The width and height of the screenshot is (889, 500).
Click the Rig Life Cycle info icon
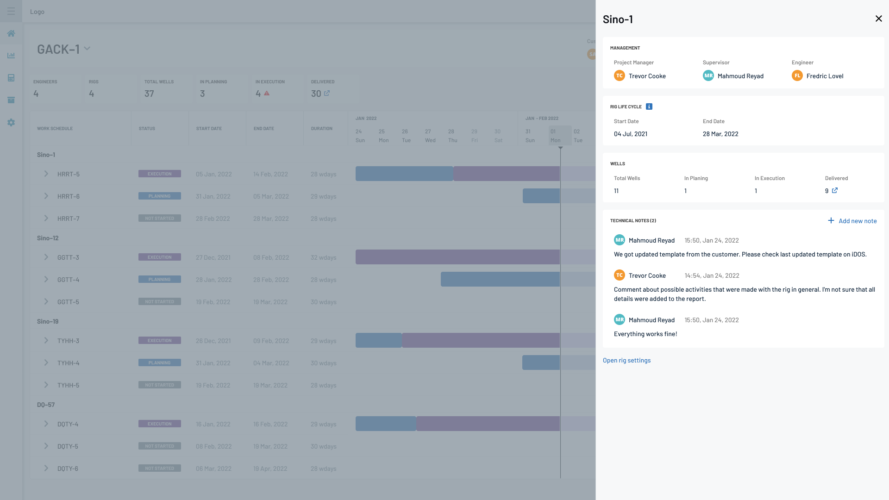click(x=649, y=106)
